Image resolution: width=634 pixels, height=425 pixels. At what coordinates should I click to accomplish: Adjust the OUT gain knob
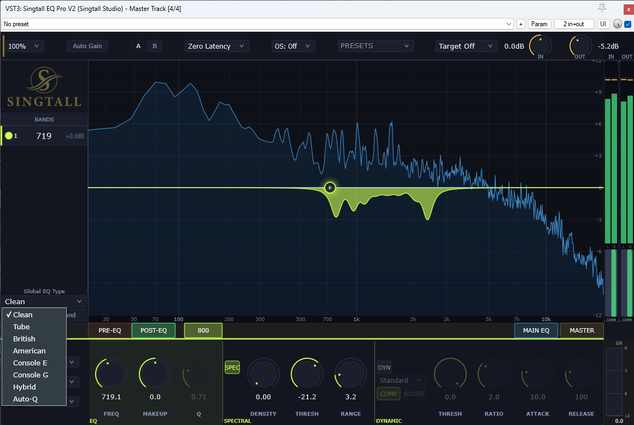[580, 46]
